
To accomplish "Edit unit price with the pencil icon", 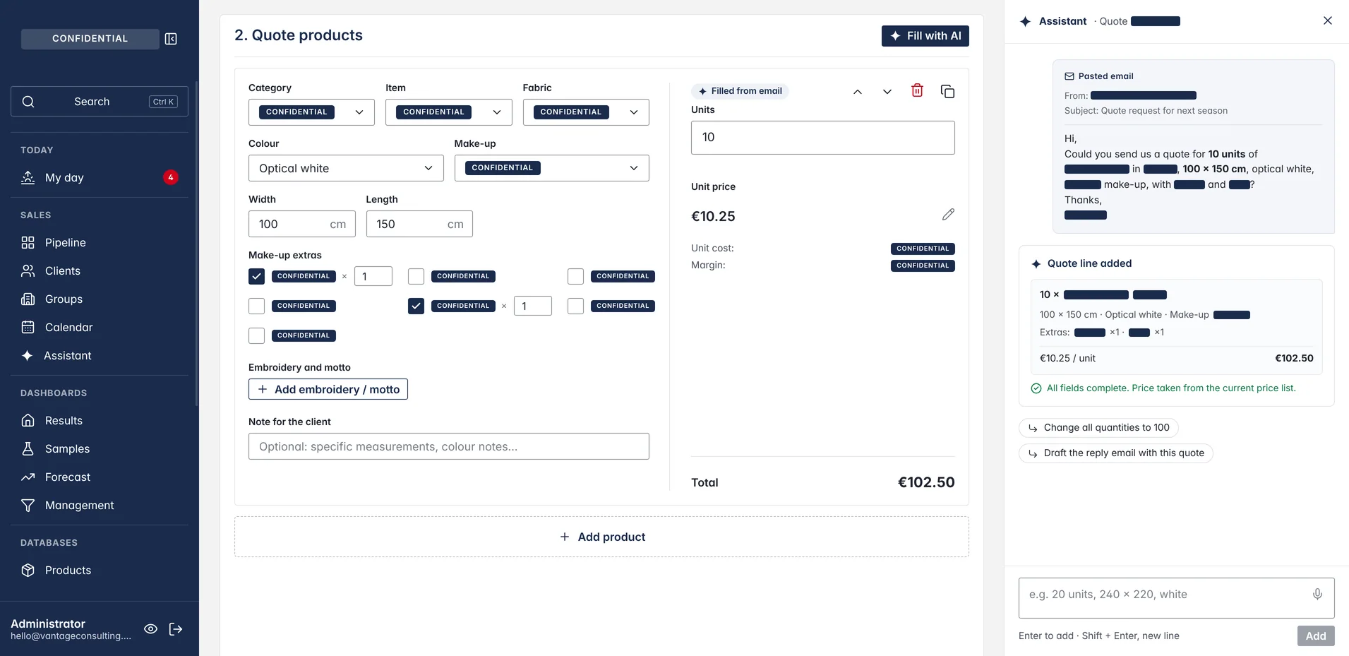I will (948, 215).
